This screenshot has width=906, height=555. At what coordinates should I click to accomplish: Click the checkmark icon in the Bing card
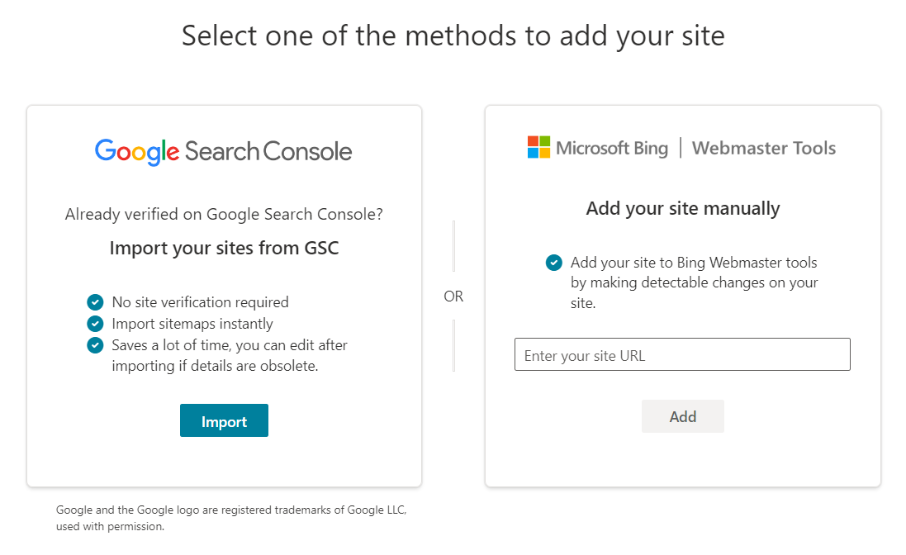(x=554, y=263)
